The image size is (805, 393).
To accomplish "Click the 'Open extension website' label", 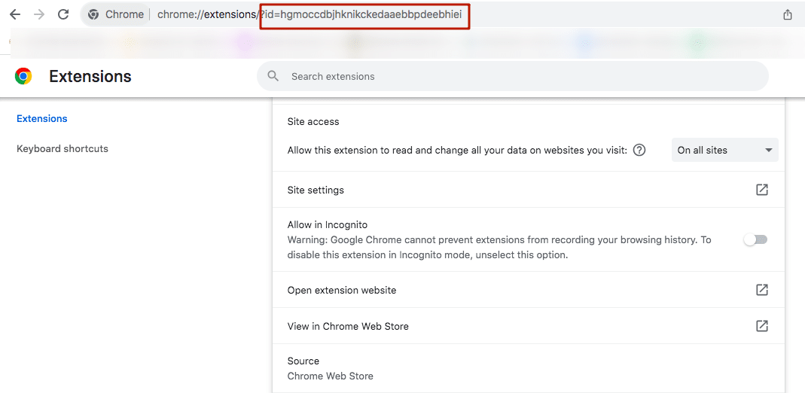I will click(342, 290).
